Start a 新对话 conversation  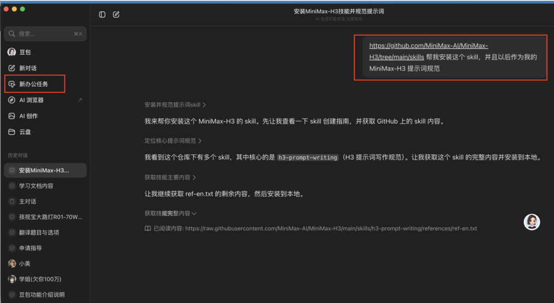point(45,68)
